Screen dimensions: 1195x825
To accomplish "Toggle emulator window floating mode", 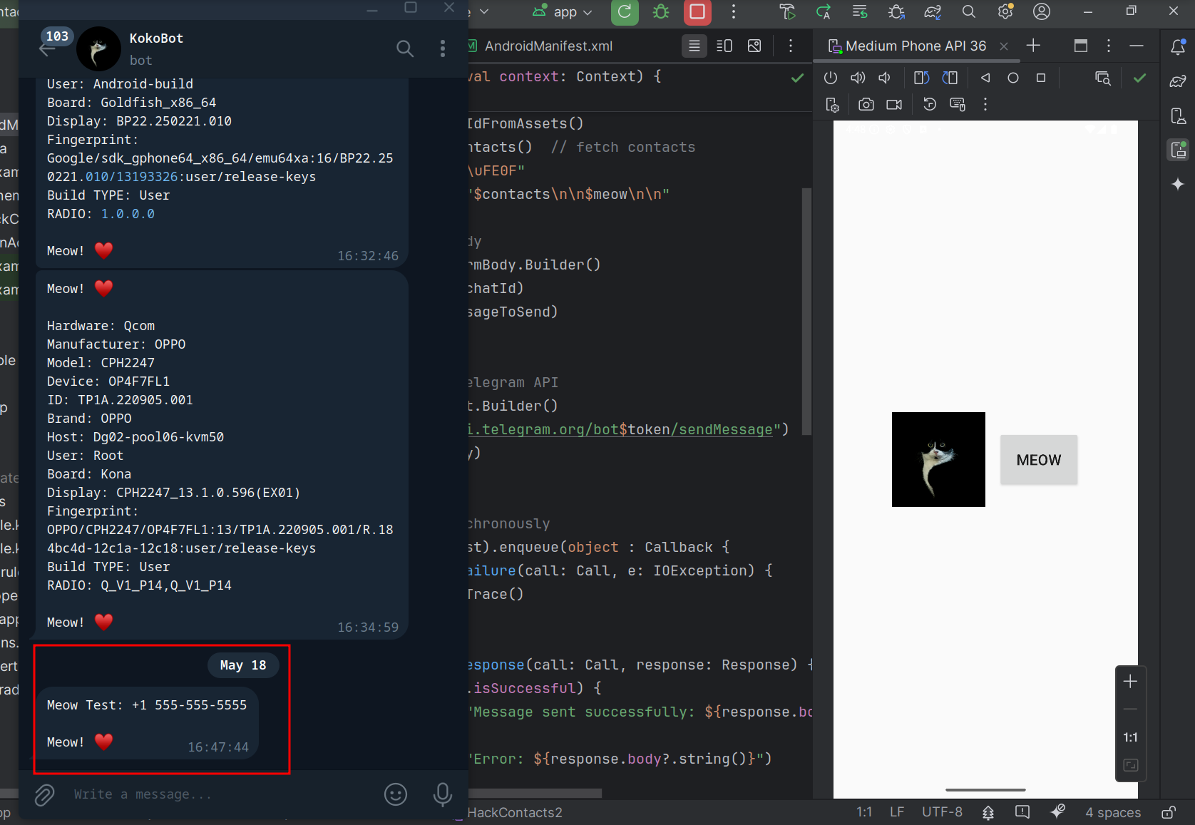I will 1081,46.
